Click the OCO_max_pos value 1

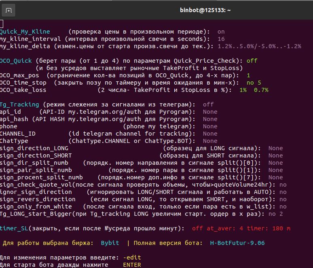[x=248, y=75]
